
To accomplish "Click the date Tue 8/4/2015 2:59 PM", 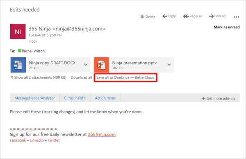I will pyautogui.click(x=45, y=35).
